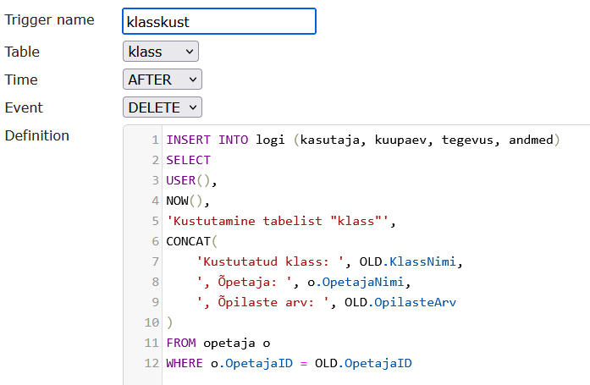
Task: Click the Definition label
Action: click(x=37, y=135)
